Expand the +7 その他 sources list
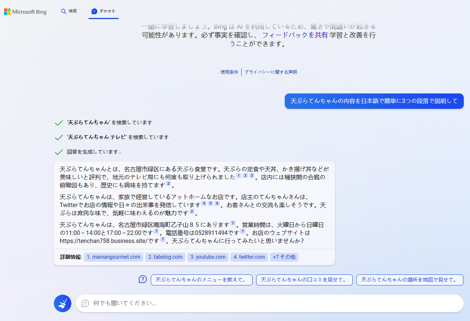 pyautogui.click(x=284, y=257)
